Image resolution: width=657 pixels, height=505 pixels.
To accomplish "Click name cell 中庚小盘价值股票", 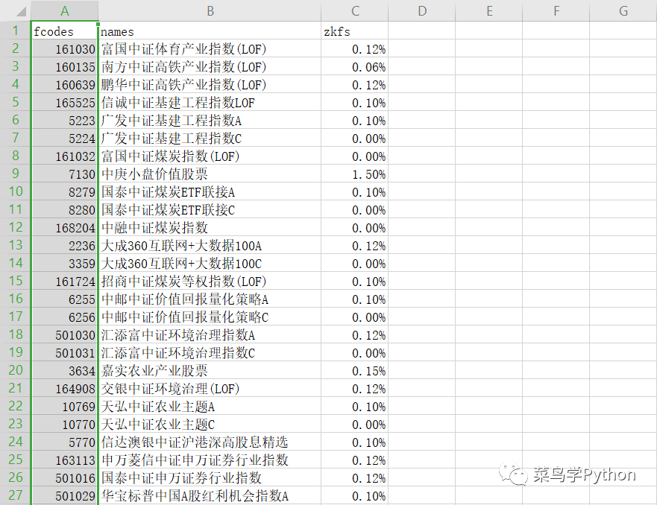I will [210, 174].
